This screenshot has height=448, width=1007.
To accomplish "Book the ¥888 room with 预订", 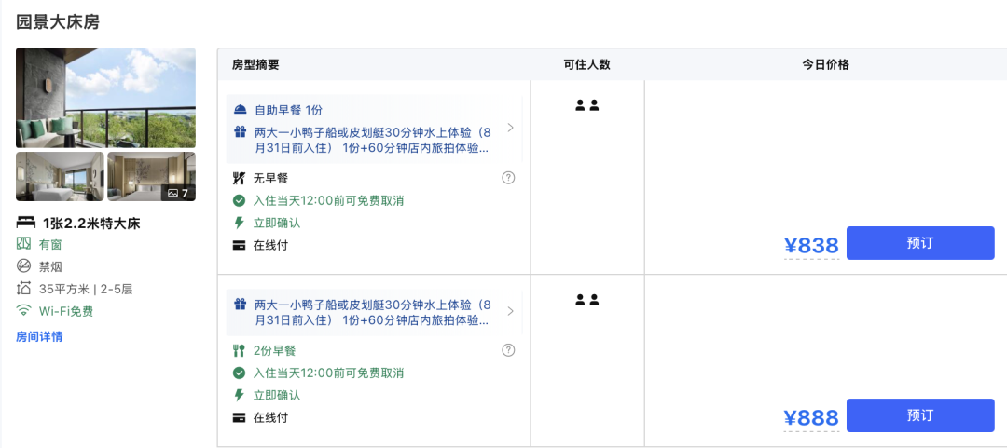I will point(920,415).
